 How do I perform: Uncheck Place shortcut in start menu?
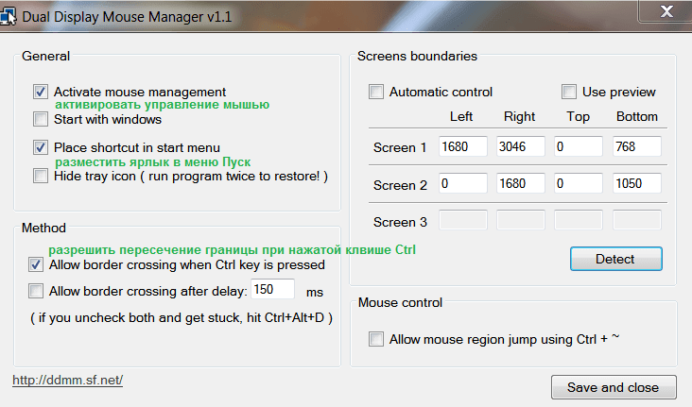pos(40,147)
